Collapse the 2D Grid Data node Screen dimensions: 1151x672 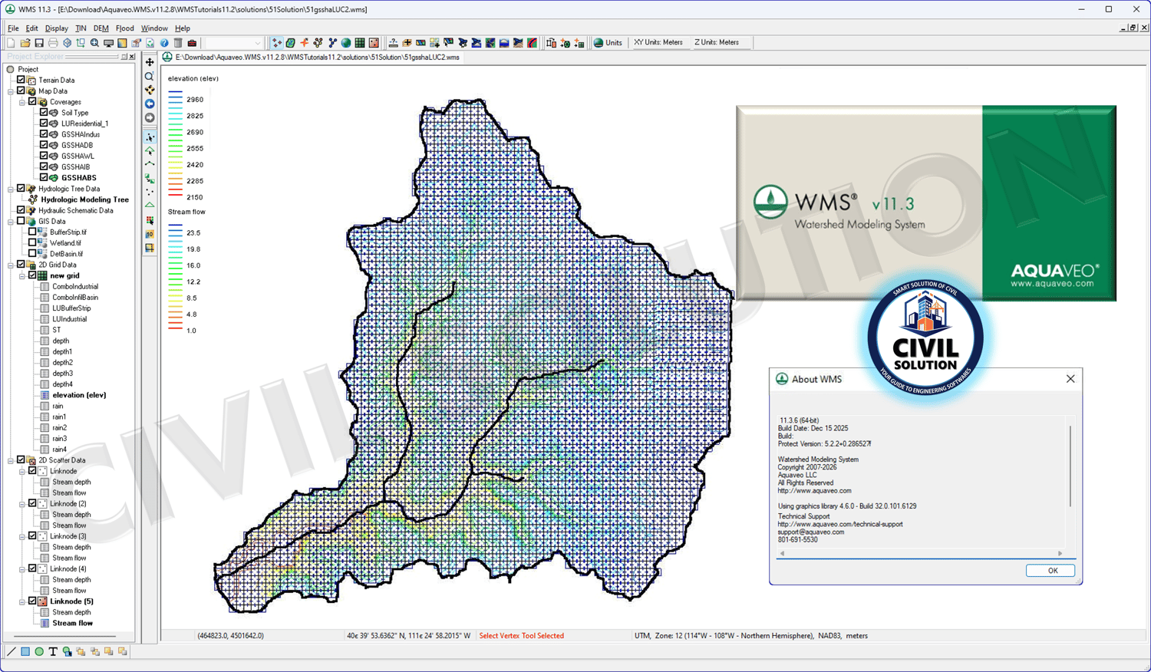11,265
